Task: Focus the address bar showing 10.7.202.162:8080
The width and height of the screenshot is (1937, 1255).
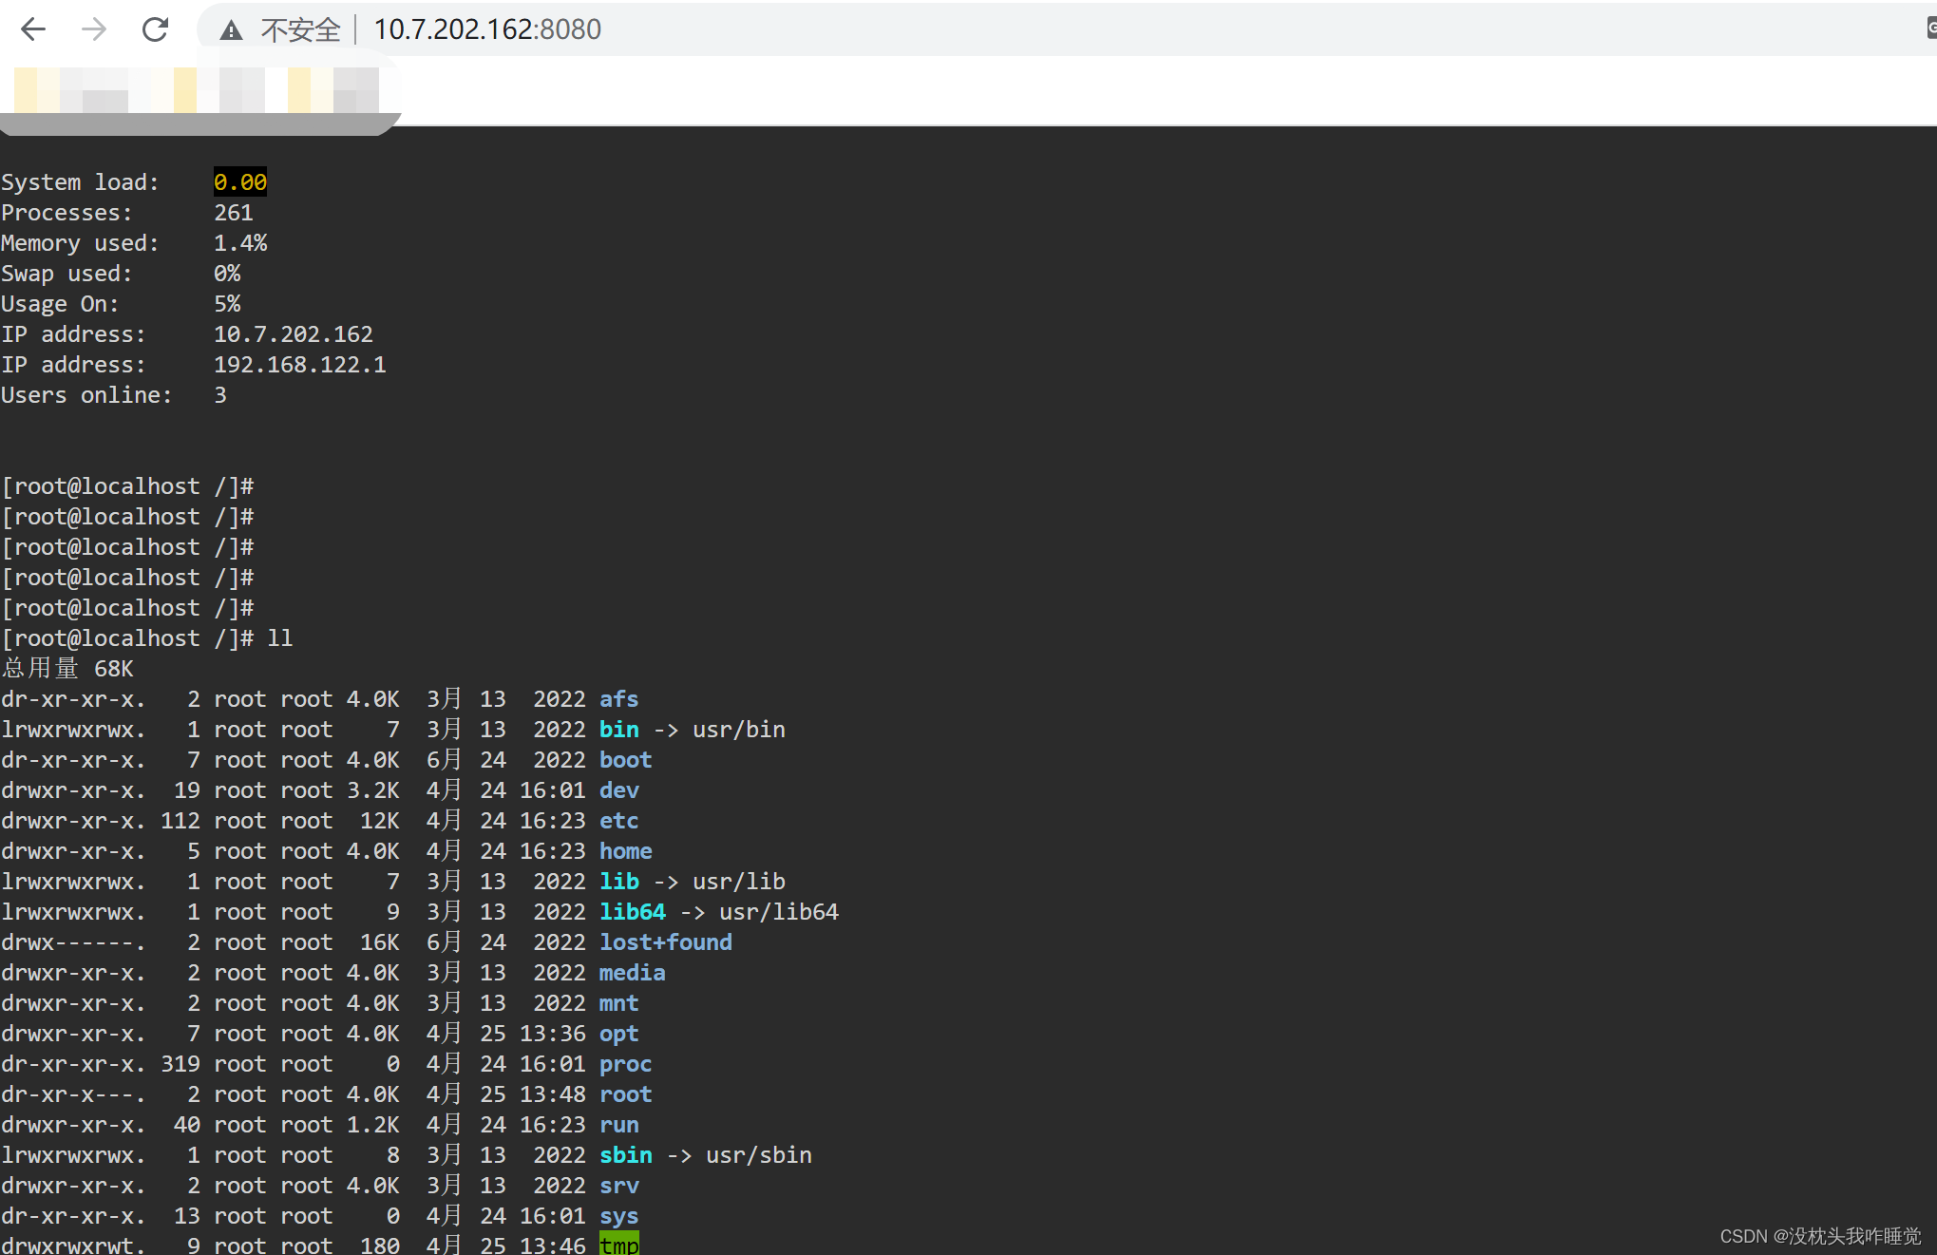Action: pos(486,29)
